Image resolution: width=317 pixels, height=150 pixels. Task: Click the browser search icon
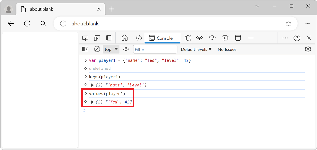[43, 24]
